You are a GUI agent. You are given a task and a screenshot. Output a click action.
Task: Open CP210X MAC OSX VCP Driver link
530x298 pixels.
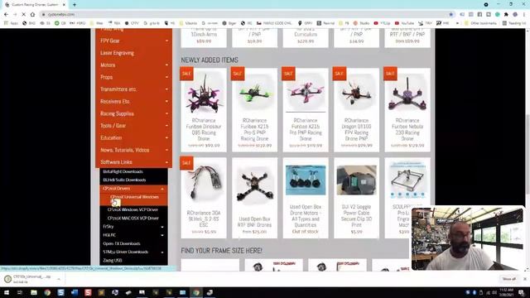(x=133, y=219)
